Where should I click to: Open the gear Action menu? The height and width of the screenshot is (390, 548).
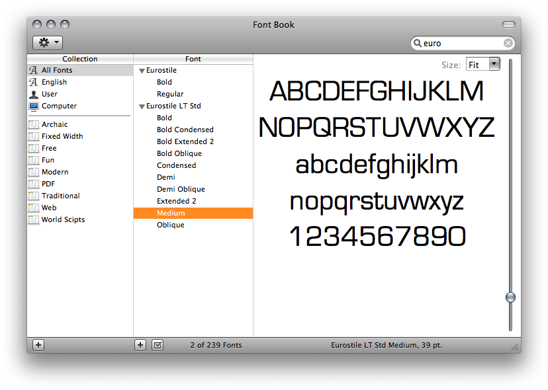[48, 43]
